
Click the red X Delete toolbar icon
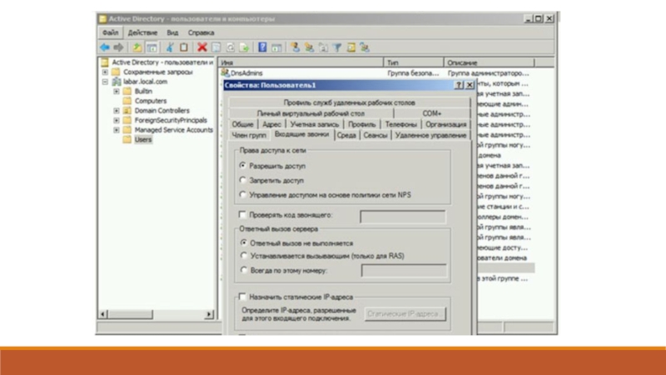[x=202, y=47]
